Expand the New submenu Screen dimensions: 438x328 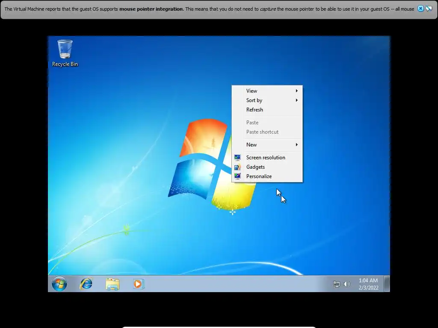point(267,145)
